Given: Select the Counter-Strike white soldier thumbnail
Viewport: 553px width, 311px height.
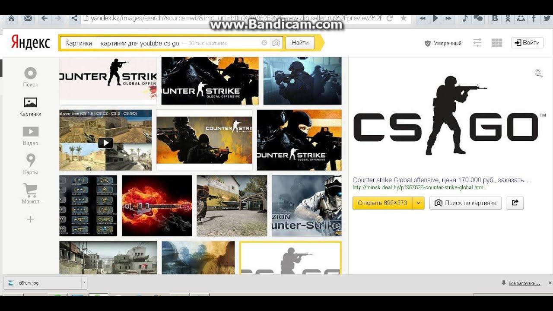Looking at the screenshot, I should point(307,206).
